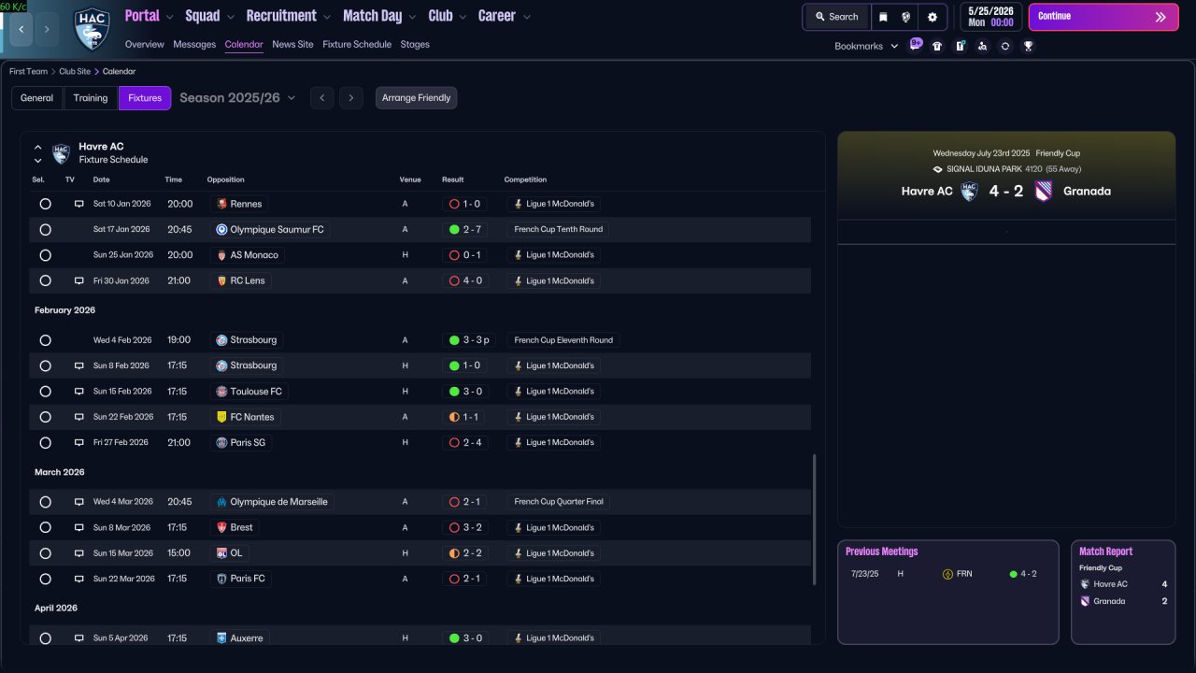The image size is (1196, 673).
Task: Open the News Site tab
Action: 292,45
